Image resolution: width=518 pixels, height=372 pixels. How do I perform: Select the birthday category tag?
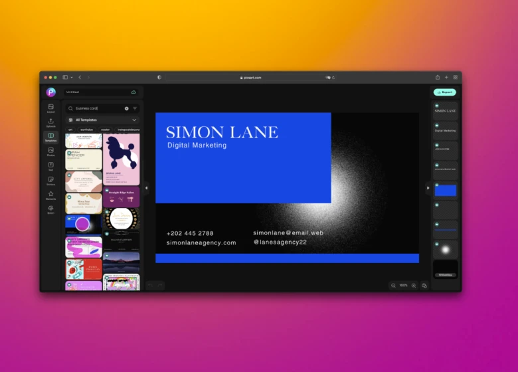click(87, 130)
